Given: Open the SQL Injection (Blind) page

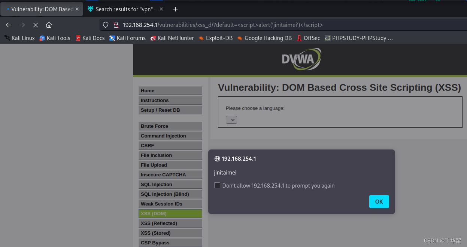Looking at the screenshot, I should coord(170,194).
